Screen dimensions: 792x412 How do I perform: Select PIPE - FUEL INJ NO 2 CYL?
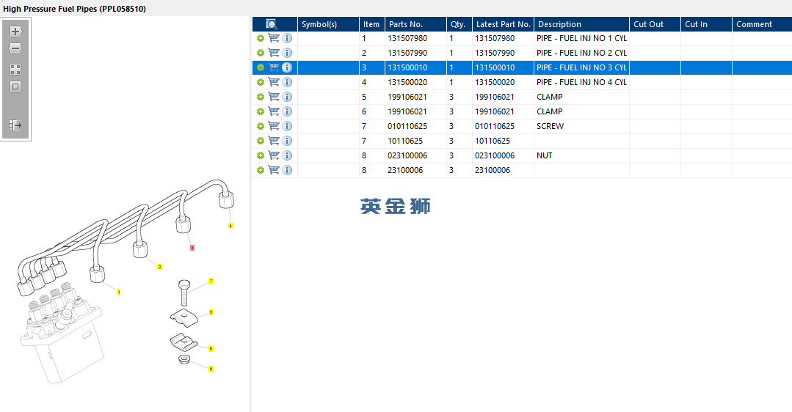(x=581, y=53)
